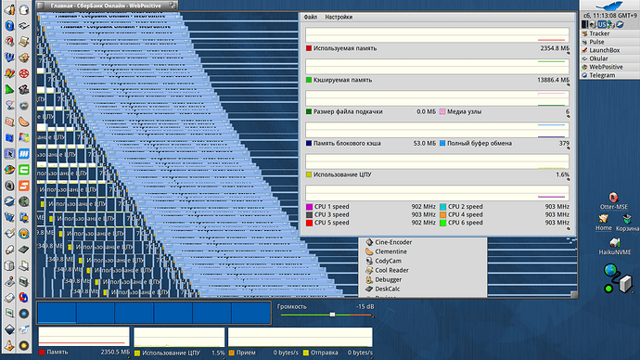Open the Файл menu
This screenshot has width=640, height=360.
(310, 17)
